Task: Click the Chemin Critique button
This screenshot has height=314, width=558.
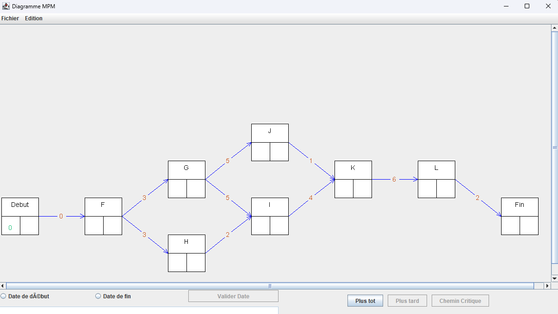Action: pyautogui.click(x=460, y=301)
